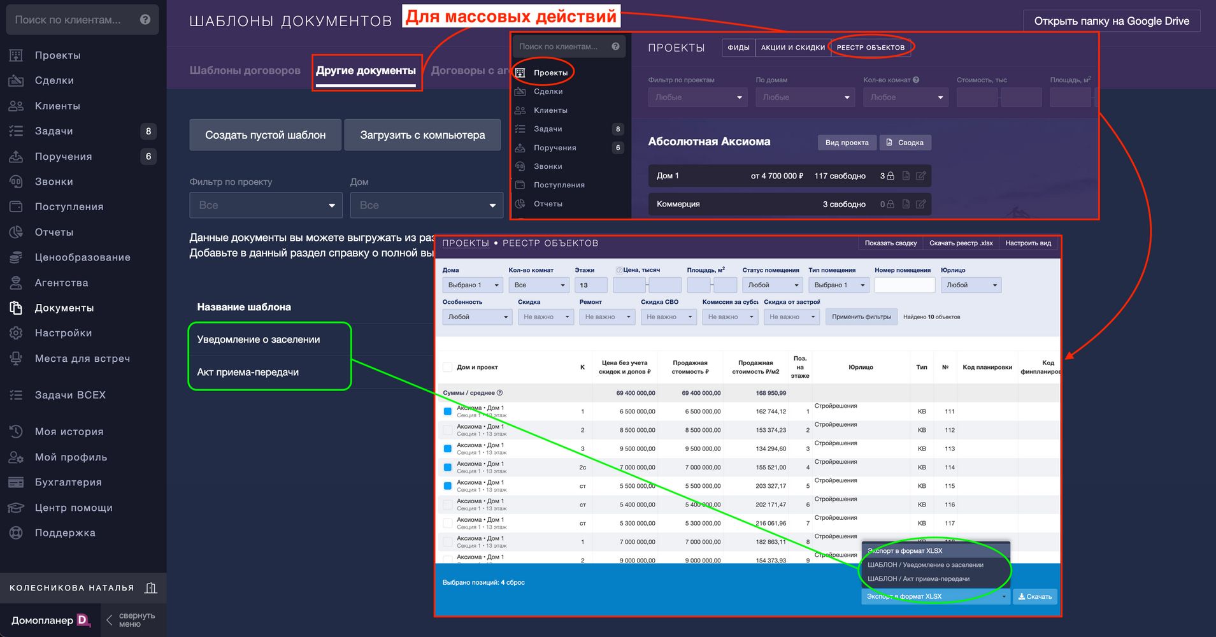Switch to the Другие документы tab
The height and width of the screenshot is (637, 1216).
click(x=366, y=71)
